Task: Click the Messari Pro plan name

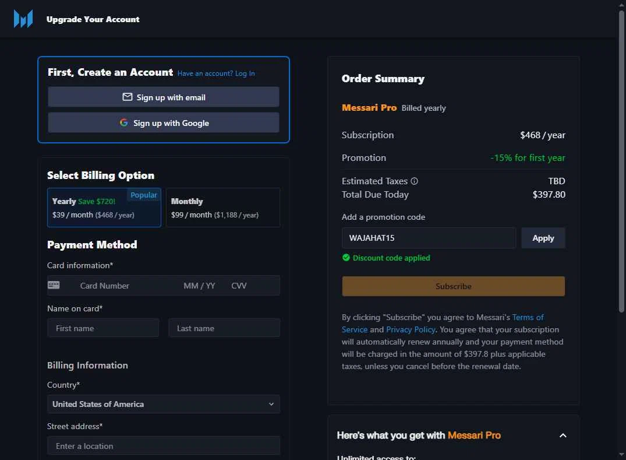Action: [369, 107]
